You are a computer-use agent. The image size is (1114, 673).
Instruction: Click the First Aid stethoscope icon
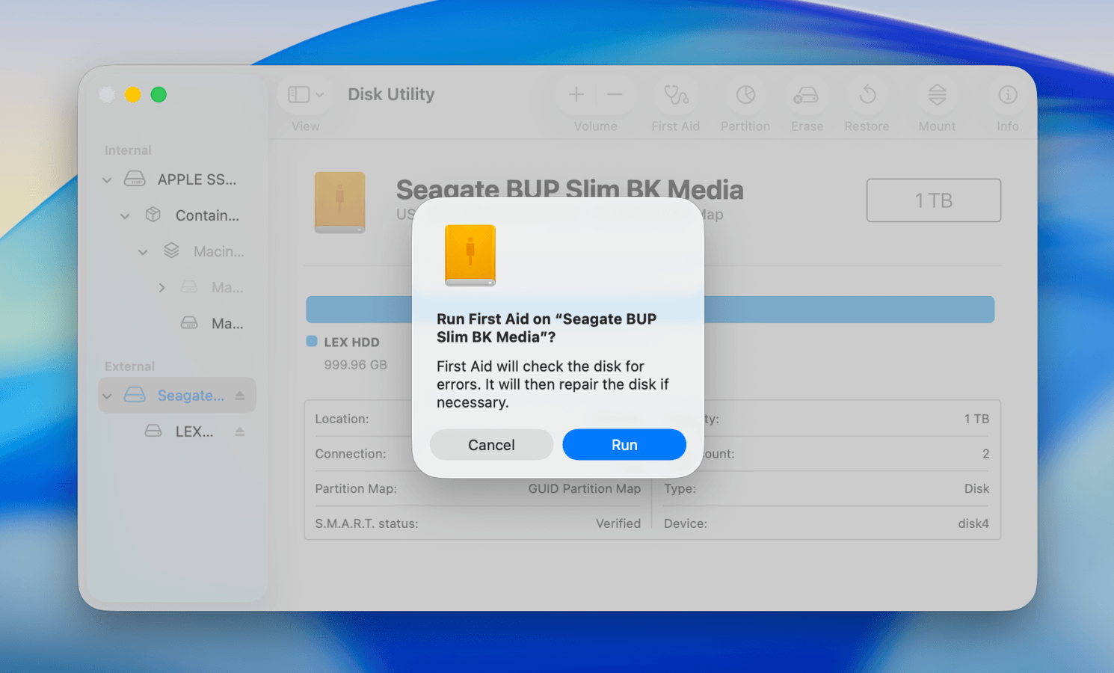pos(676,95)
